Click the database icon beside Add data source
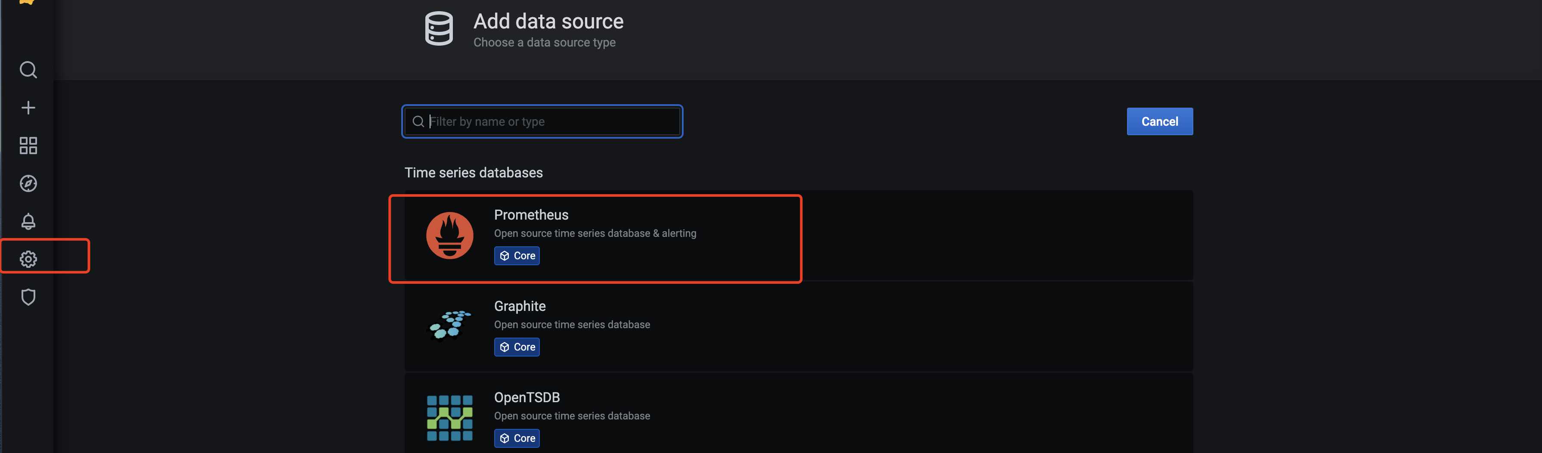1542x453 pixels. pos(439,28)
